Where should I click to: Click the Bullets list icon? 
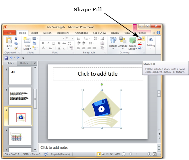point(79,38)
